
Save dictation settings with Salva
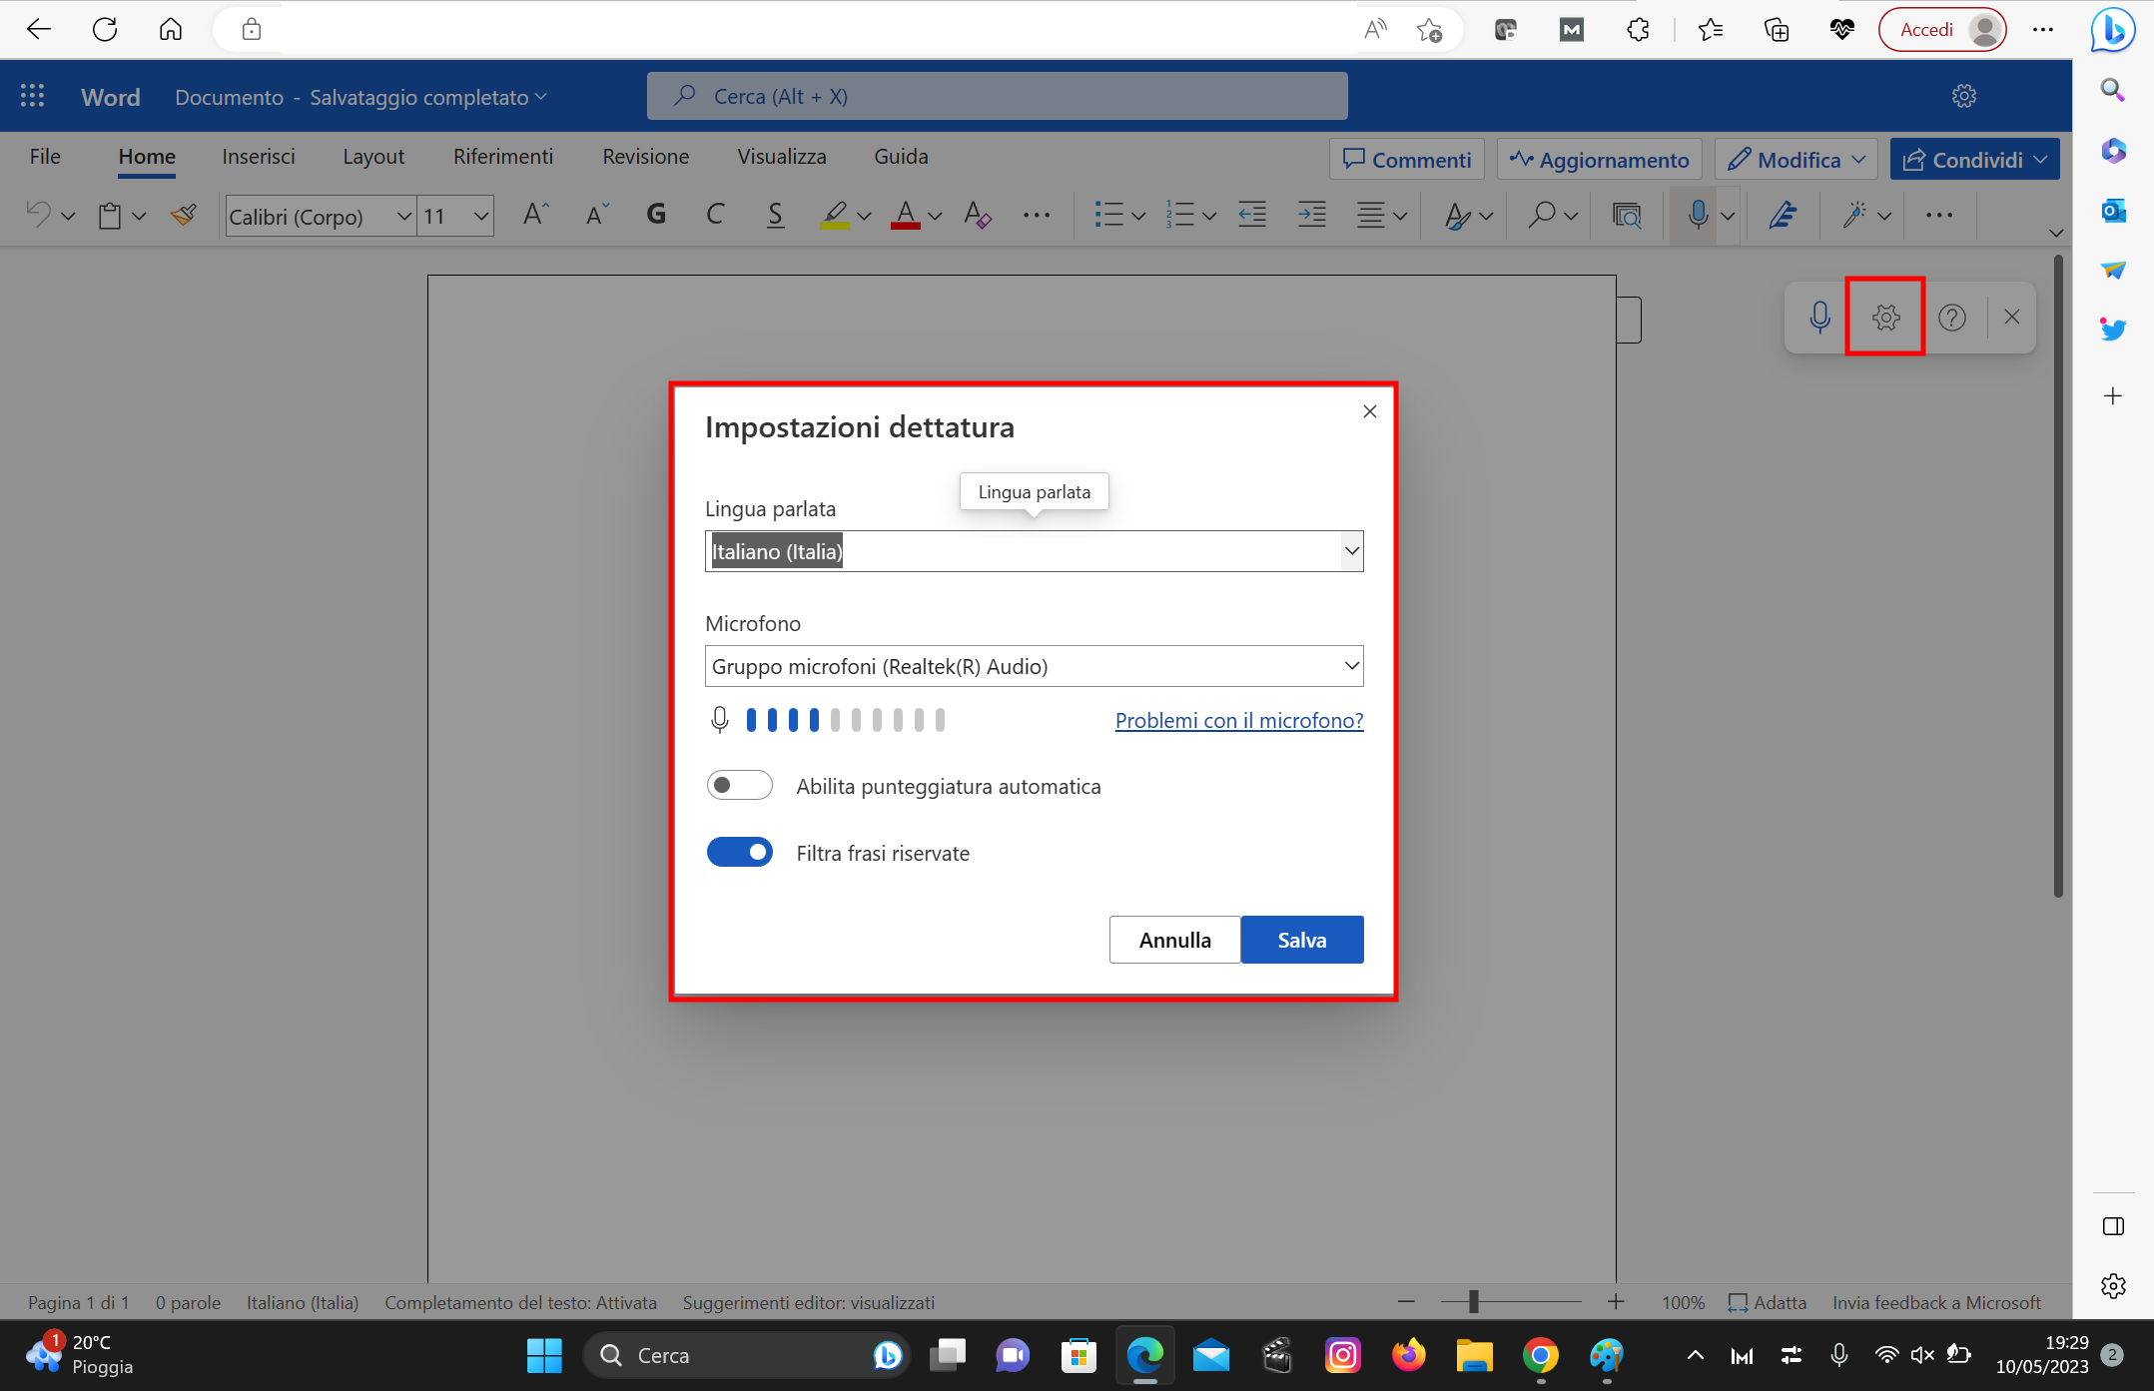(1301, 939)
